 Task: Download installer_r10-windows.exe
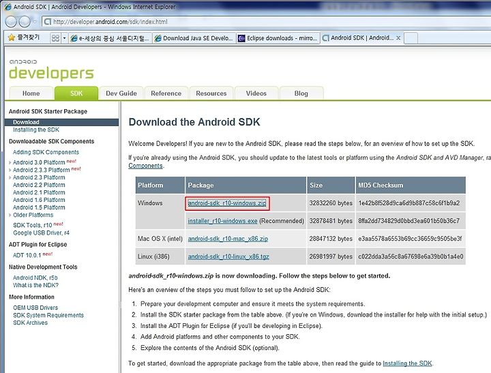[222, 221]
